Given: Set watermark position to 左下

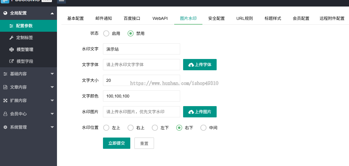Looking at the screenshot, I should (x=155, y=128).
